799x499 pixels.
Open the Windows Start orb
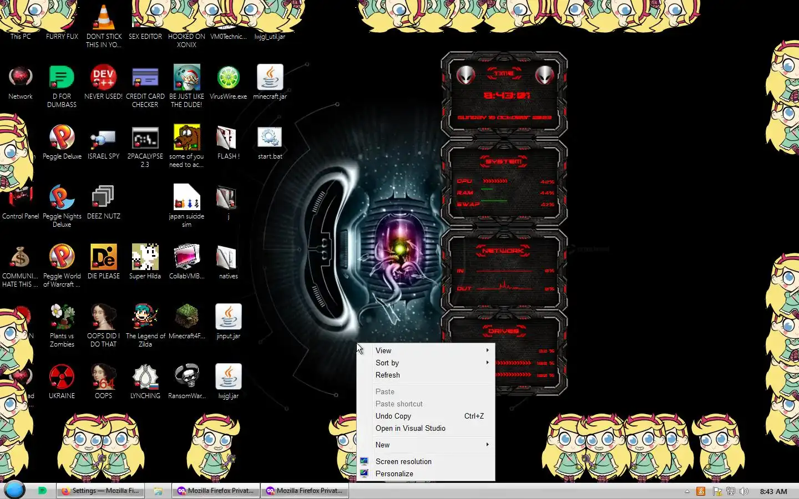(x=15, y=490)
